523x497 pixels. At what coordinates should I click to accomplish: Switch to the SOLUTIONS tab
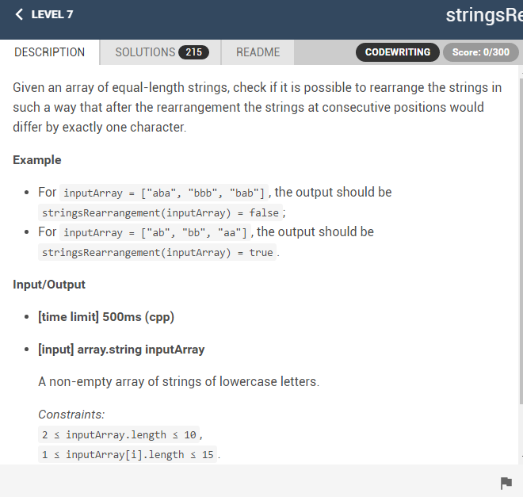point(145,52)
